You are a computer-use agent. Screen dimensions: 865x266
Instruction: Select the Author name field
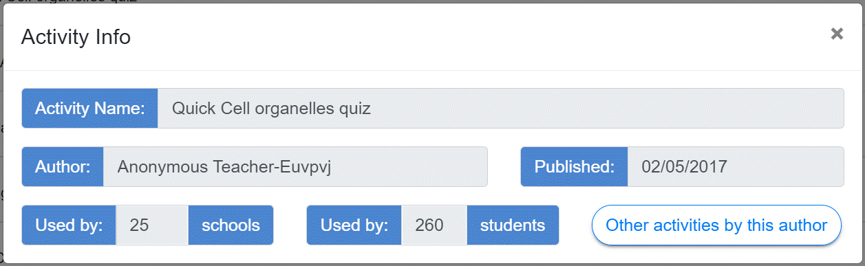tap(295, 166)
